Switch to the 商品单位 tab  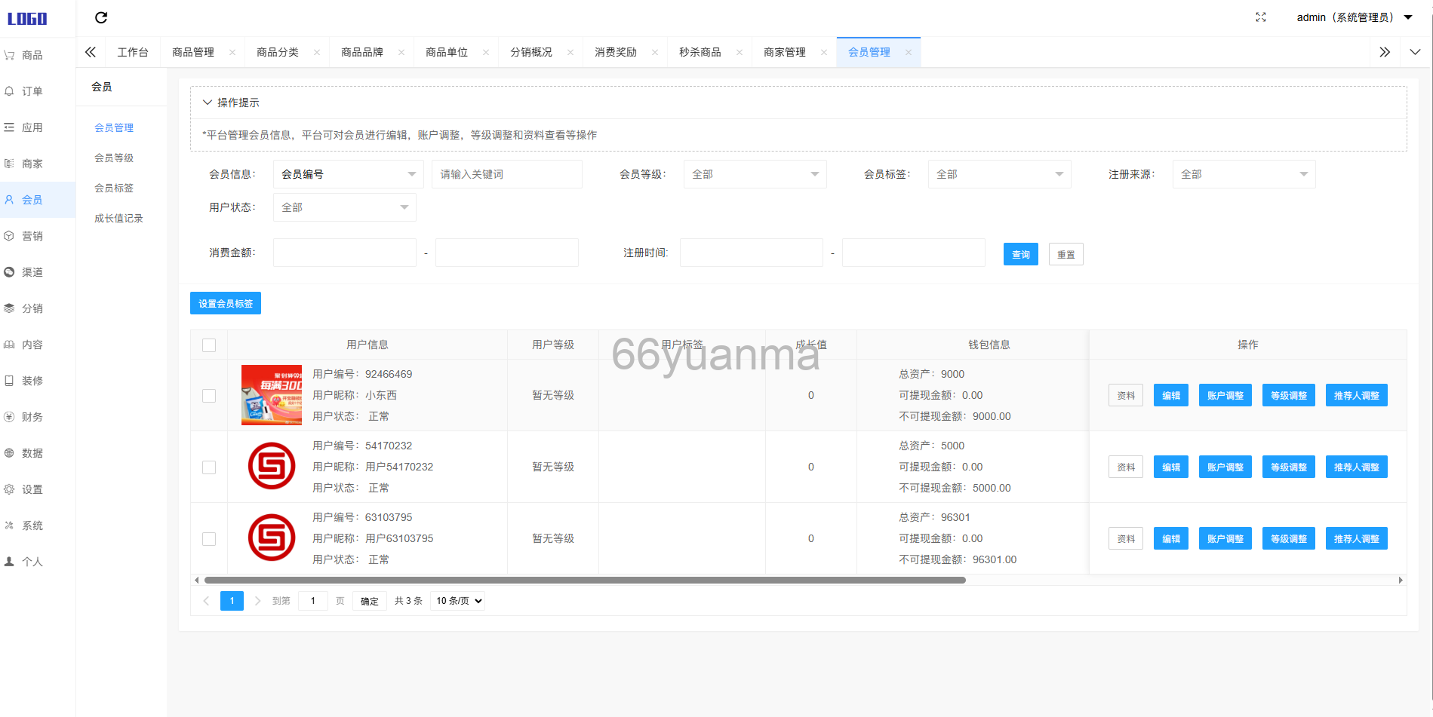click(x=447, y=52)
